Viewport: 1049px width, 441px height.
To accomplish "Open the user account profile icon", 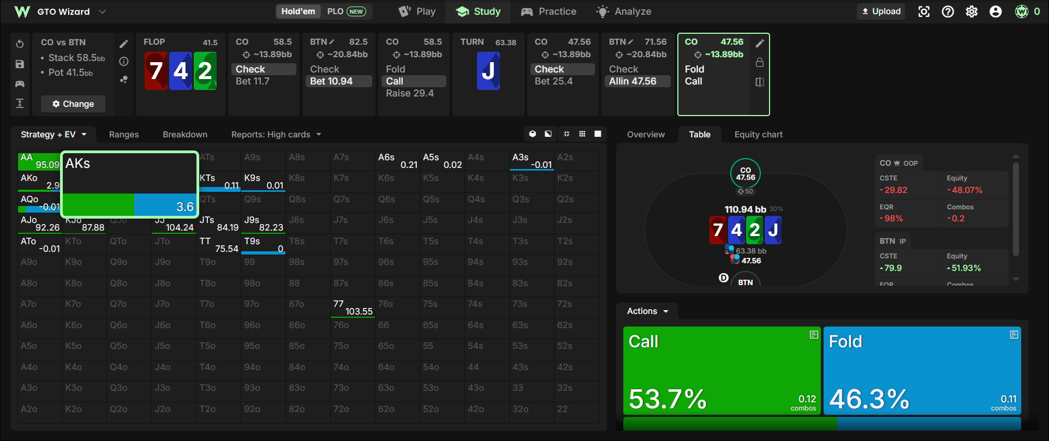I will tap(996, 11).
